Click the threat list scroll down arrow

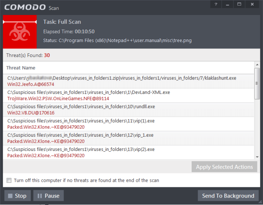pyautogui.click(x=257, y=157)
